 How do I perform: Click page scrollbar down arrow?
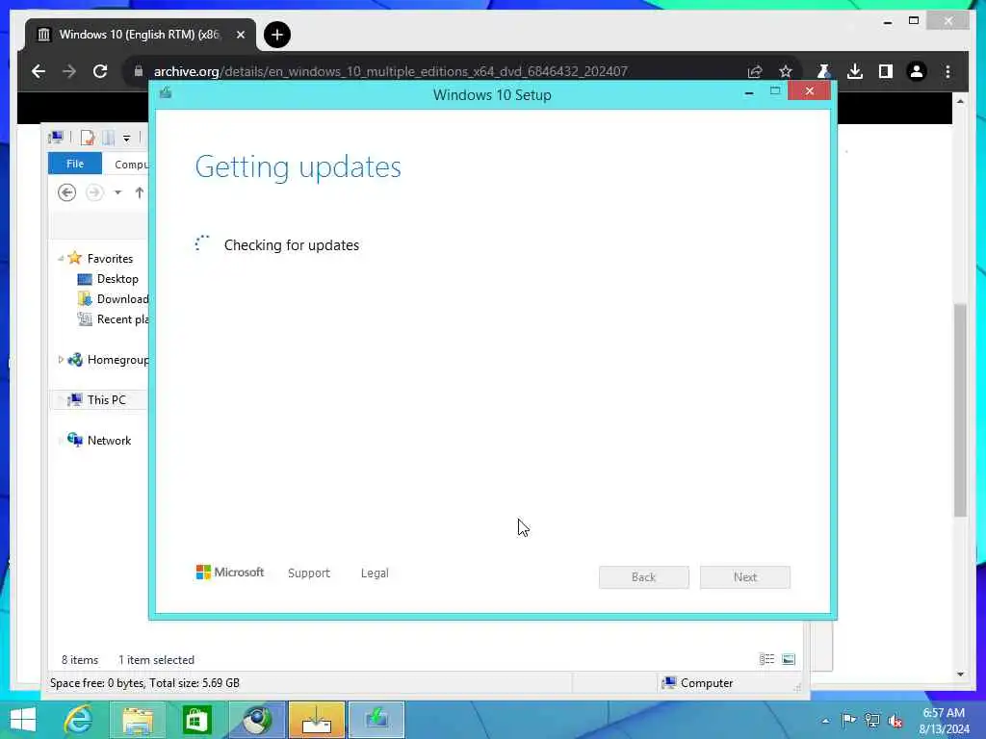tap(960, 675)
